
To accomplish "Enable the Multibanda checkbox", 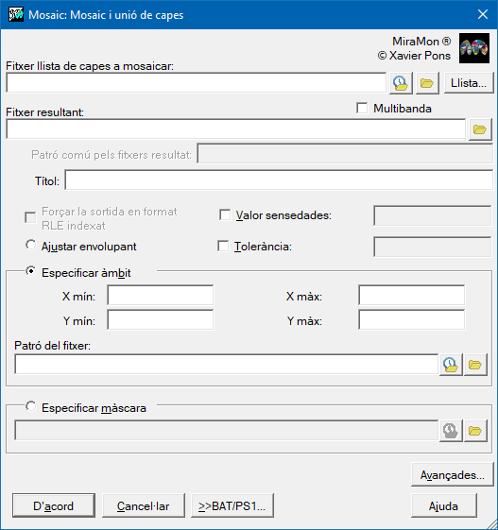I will coord(362,109).
